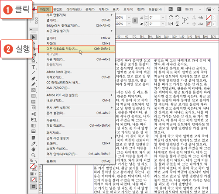This screenshot has height=194, width=219.
Task: Open shear angle 0° dropdown arrow
Action: pyautogui.click(x=163, y=24)
